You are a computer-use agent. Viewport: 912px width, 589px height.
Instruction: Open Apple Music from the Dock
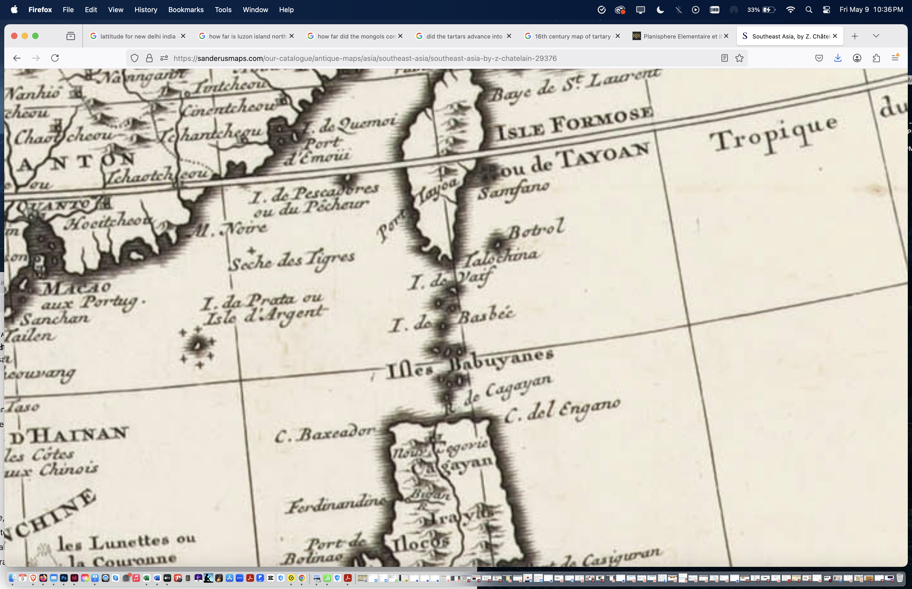coord(136,578)
